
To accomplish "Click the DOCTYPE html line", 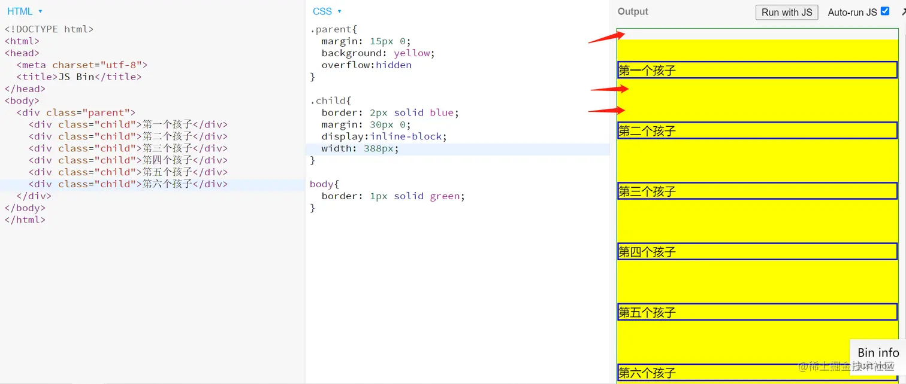I will (x=49, y=29).
